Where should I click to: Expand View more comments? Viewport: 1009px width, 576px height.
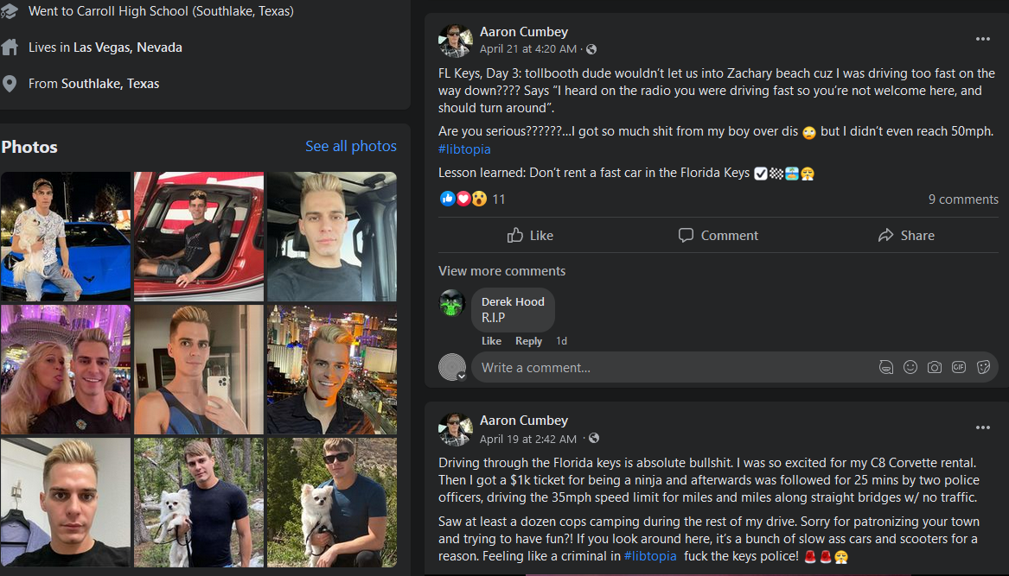(x=501, y=270)
